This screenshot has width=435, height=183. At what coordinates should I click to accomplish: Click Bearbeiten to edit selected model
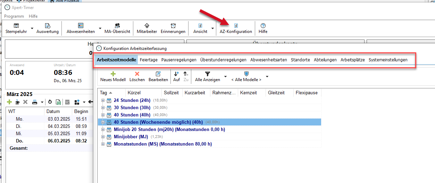click(158, 74)
